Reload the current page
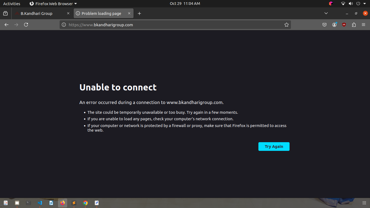This screenshot has width=370, height=208. (26, 25)
